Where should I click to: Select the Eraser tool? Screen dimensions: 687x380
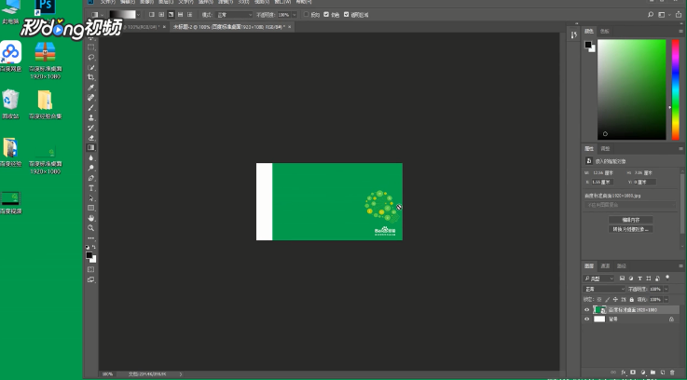tap(91, 138)
